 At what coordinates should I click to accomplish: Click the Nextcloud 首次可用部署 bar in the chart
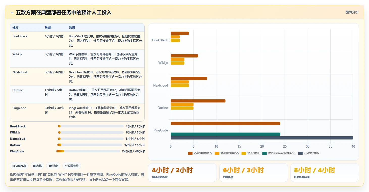coord(189,78)
